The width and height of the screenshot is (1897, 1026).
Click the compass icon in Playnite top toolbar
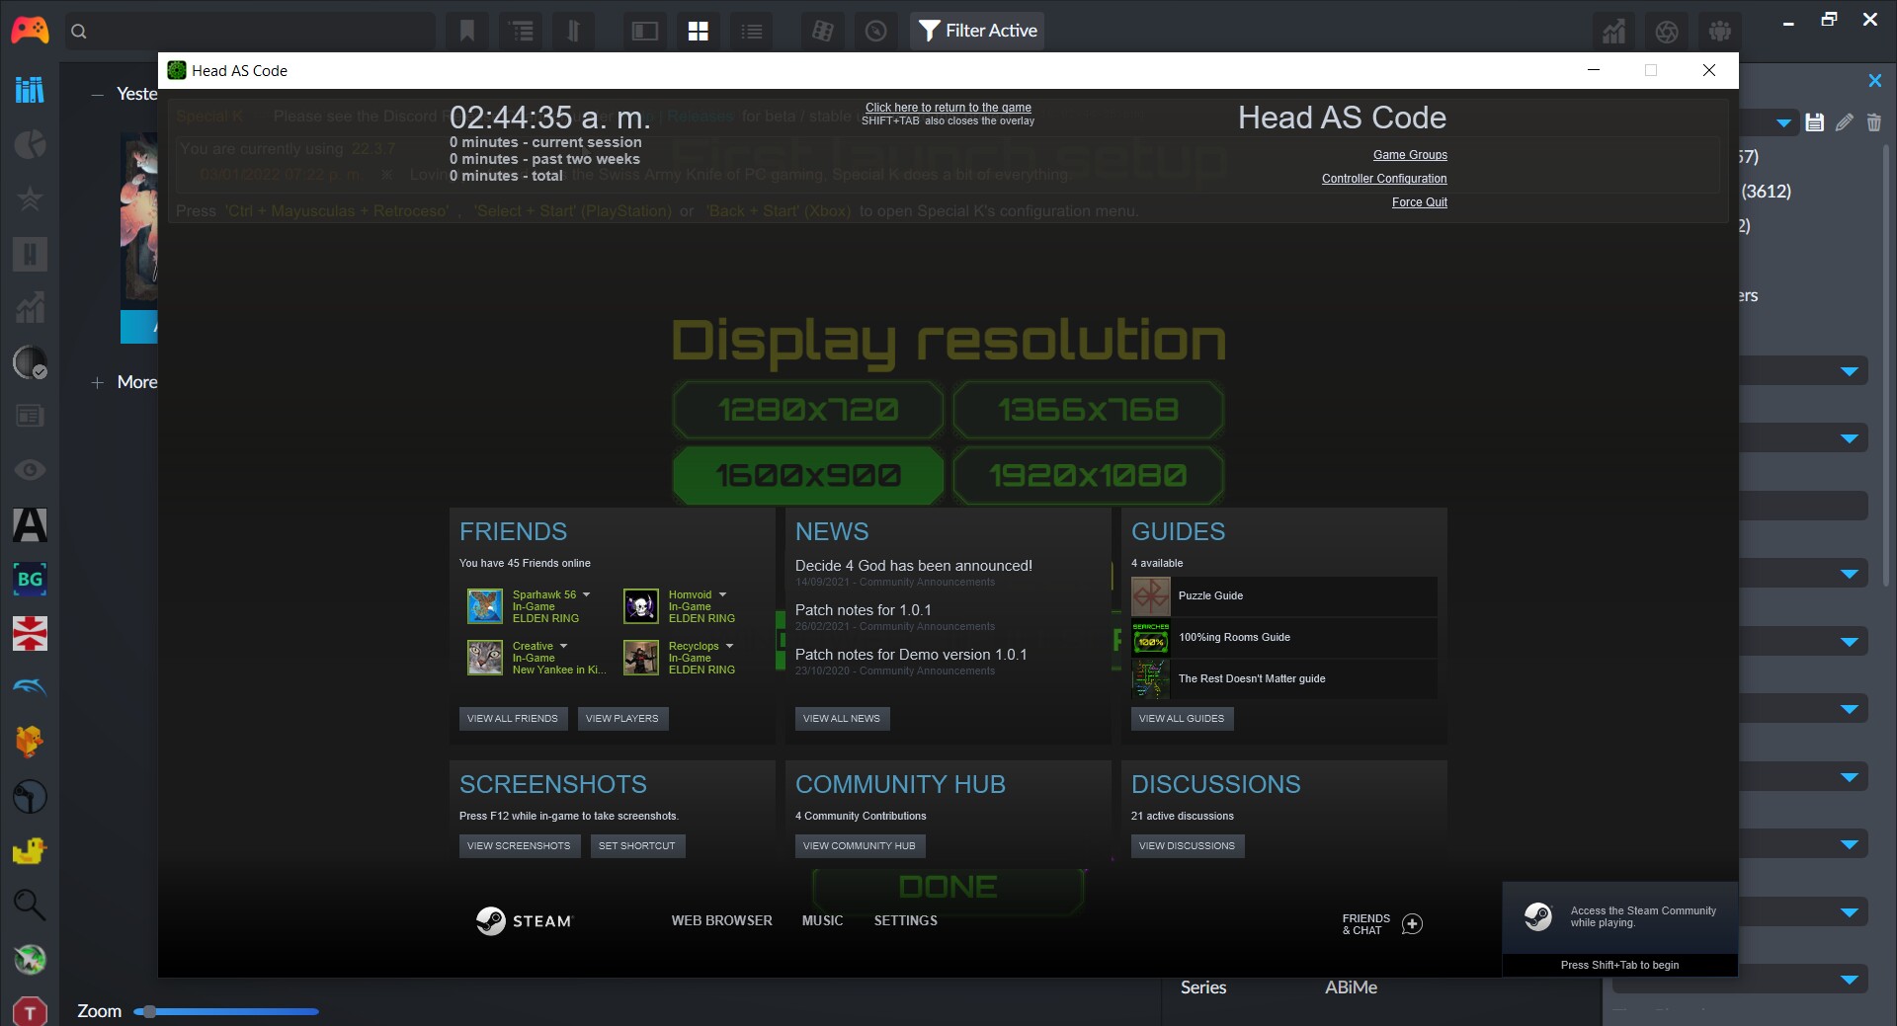[875, 31]
